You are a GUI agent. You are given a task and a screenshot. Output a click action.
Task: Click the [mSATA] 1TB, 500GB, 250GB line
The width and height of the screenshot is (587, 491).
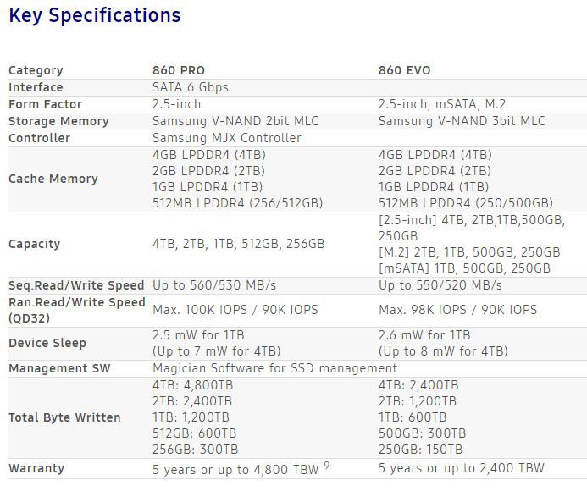(x=464, y=268)
